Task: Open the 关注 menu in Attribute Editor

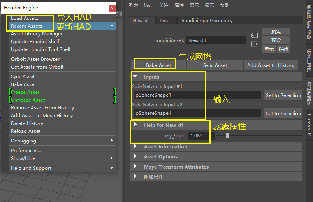Action: (x=164, y=5)
